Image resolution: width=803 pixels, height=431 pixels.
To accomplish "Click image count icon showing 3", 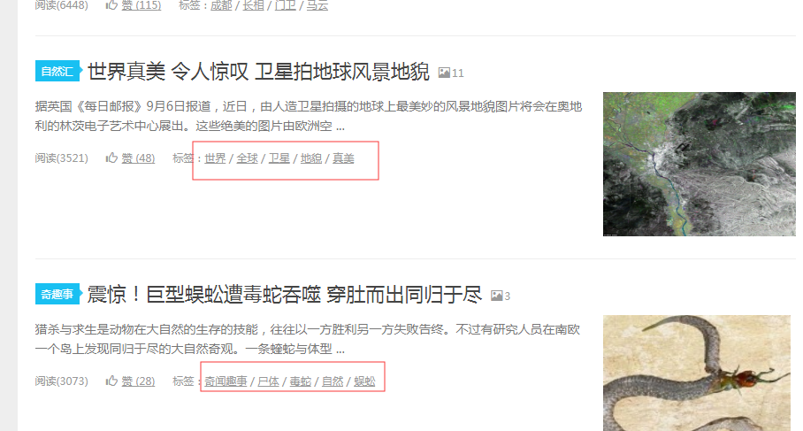I will click(496, 296).
